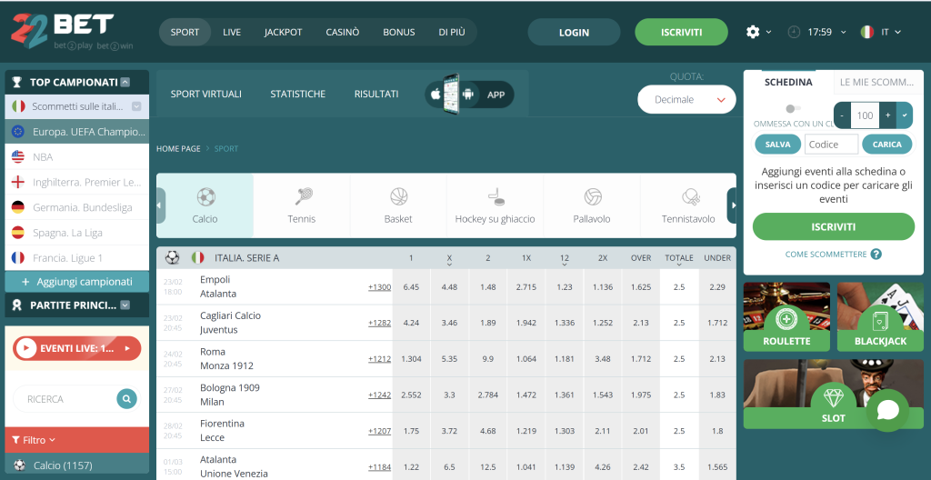Click ISCRIVITI in the betslip panel
This screenshot has width=931, height=480.
[x=834, y=226]
